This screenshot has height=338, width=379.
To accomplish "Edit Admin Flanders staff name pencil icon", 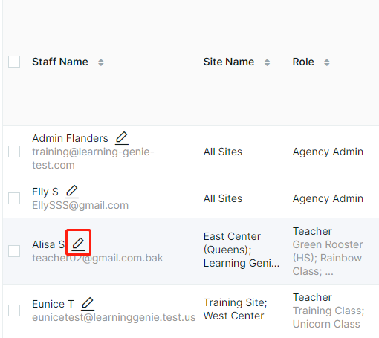I will [122, 138].
